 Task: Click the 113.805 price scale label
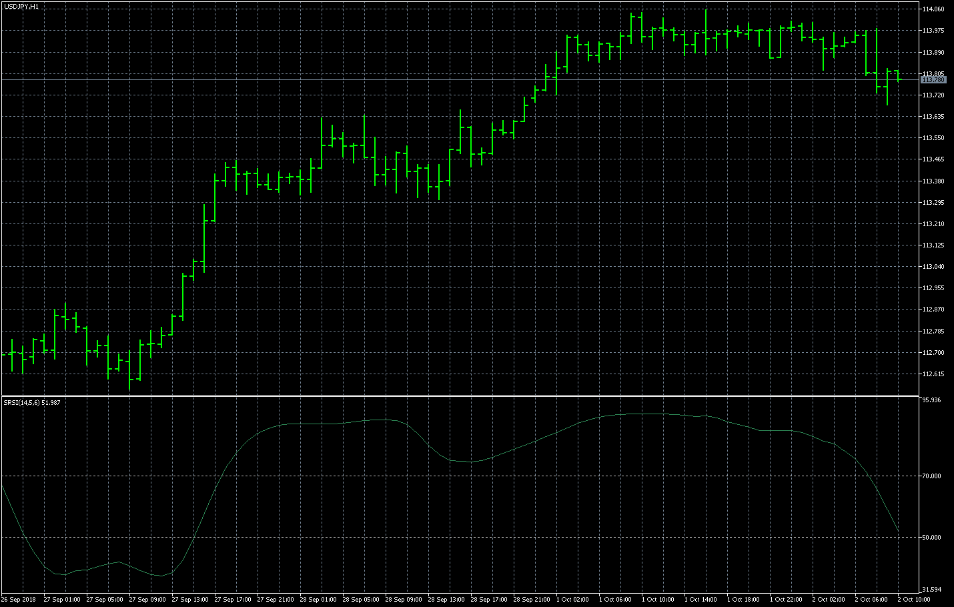(933, 73)
